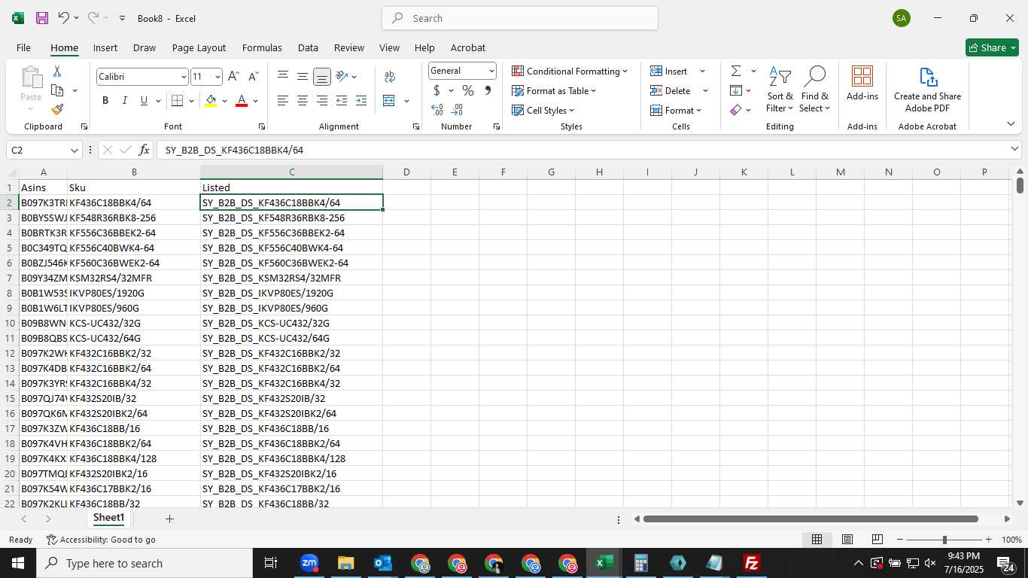The width and height of the screenshot is (1028, 578).
Task: Increase font size with larger A icon
Action: (233, 77)
